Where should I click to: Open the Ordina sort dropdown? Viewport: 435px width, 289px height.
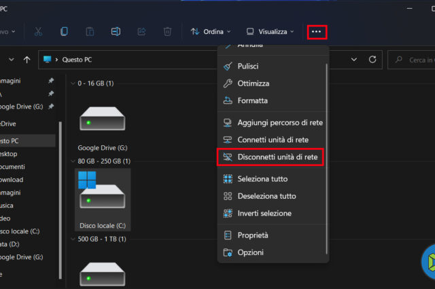pos(211,31)
